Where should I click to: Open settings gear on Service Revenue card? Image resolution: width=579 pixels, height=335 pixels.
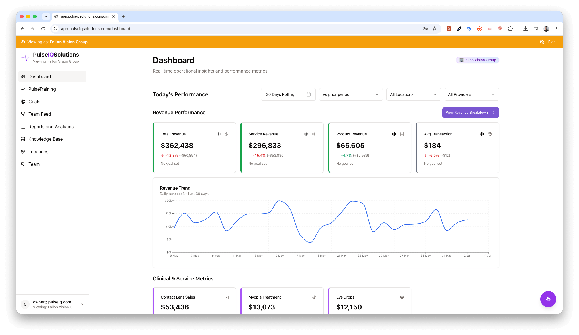pos(306,134)
